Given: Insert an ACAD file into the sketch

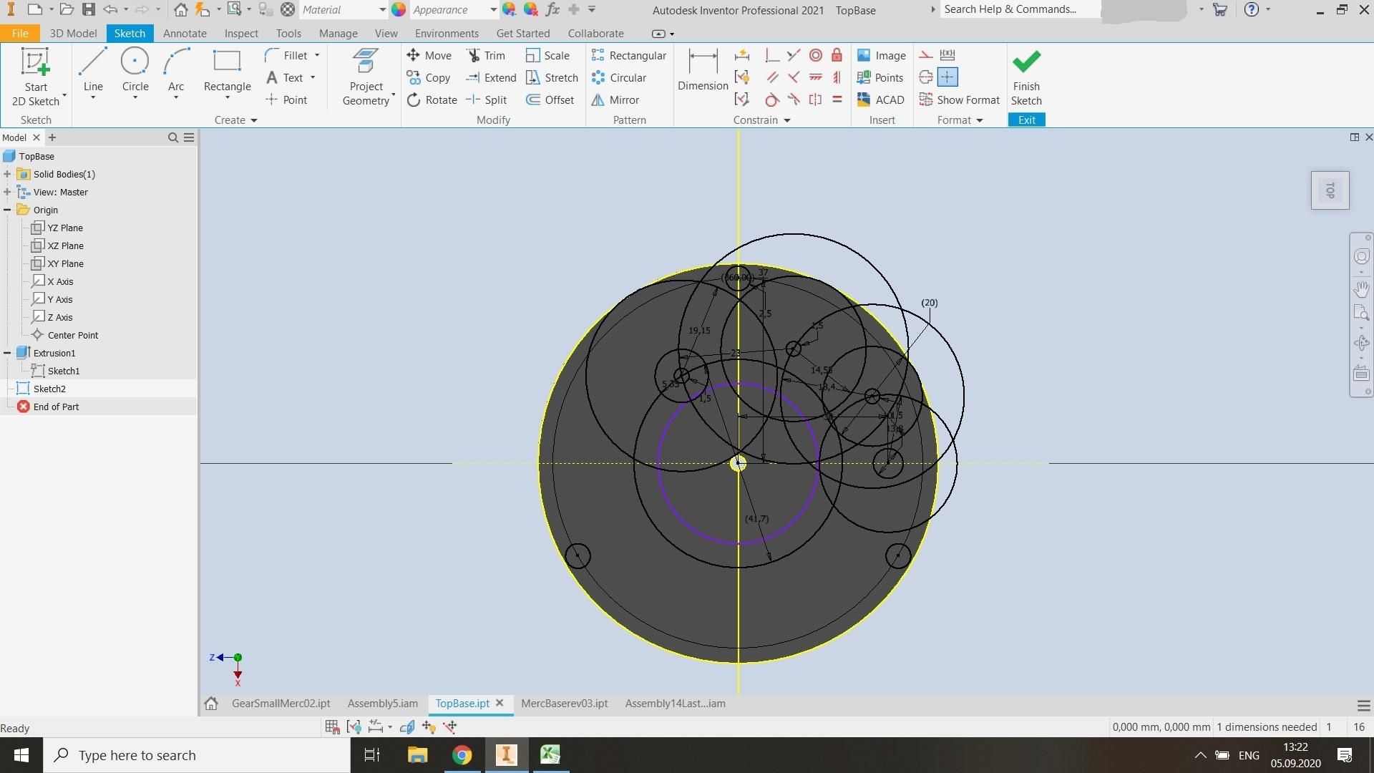Looking at the screenshot, I should coord(880,99).
